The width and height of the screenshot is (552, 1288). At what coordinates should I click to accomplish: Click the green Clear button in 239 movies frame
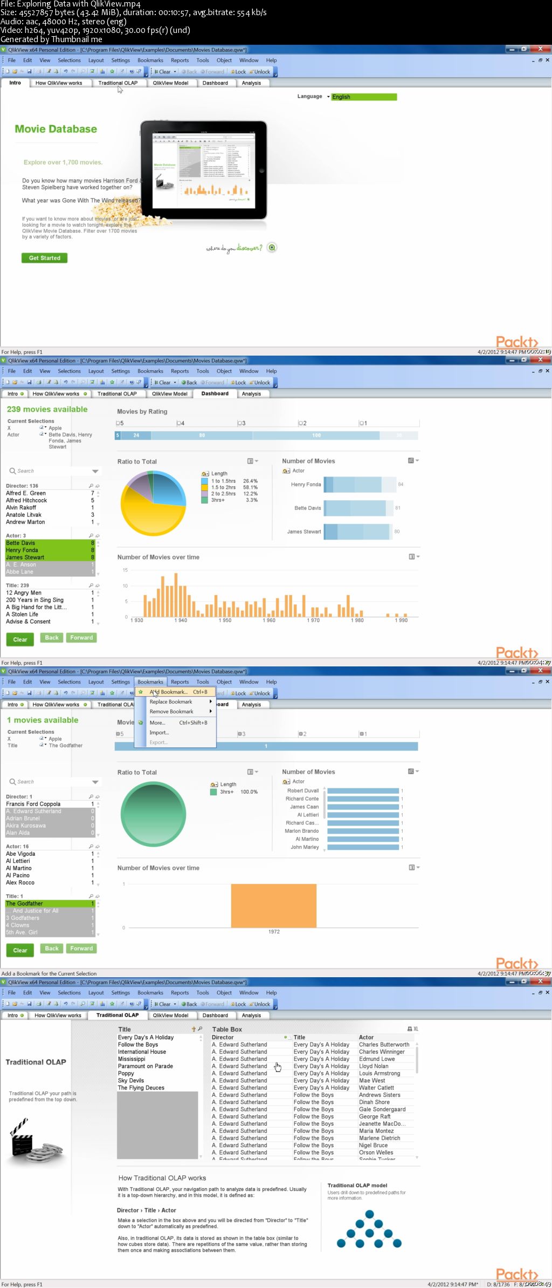point(20,639)
